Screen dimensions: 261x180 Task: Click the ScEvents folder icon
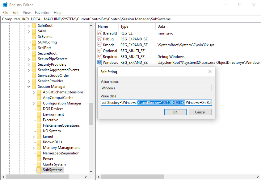(34, 37)
